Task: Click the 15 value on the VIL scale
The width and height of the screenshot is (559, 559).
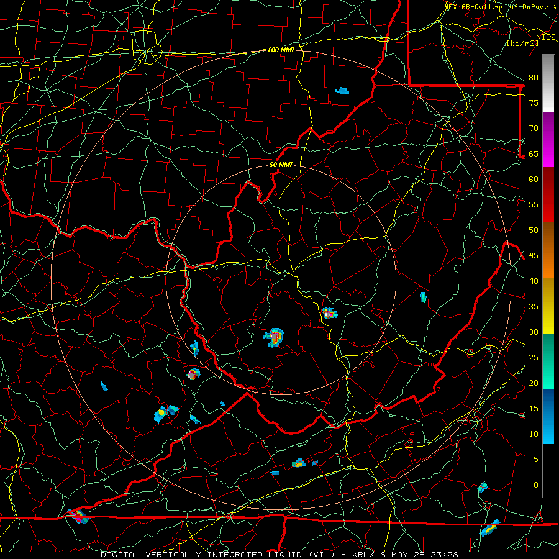Action: click(x=534, y=409)
